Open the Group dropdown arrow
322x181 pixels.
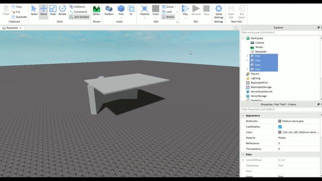tap(175, 7)
